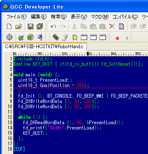Viewport: 148px width, 154px height.
Task: Click the chip write-to-device icon
Action: [x=56, y=37]
